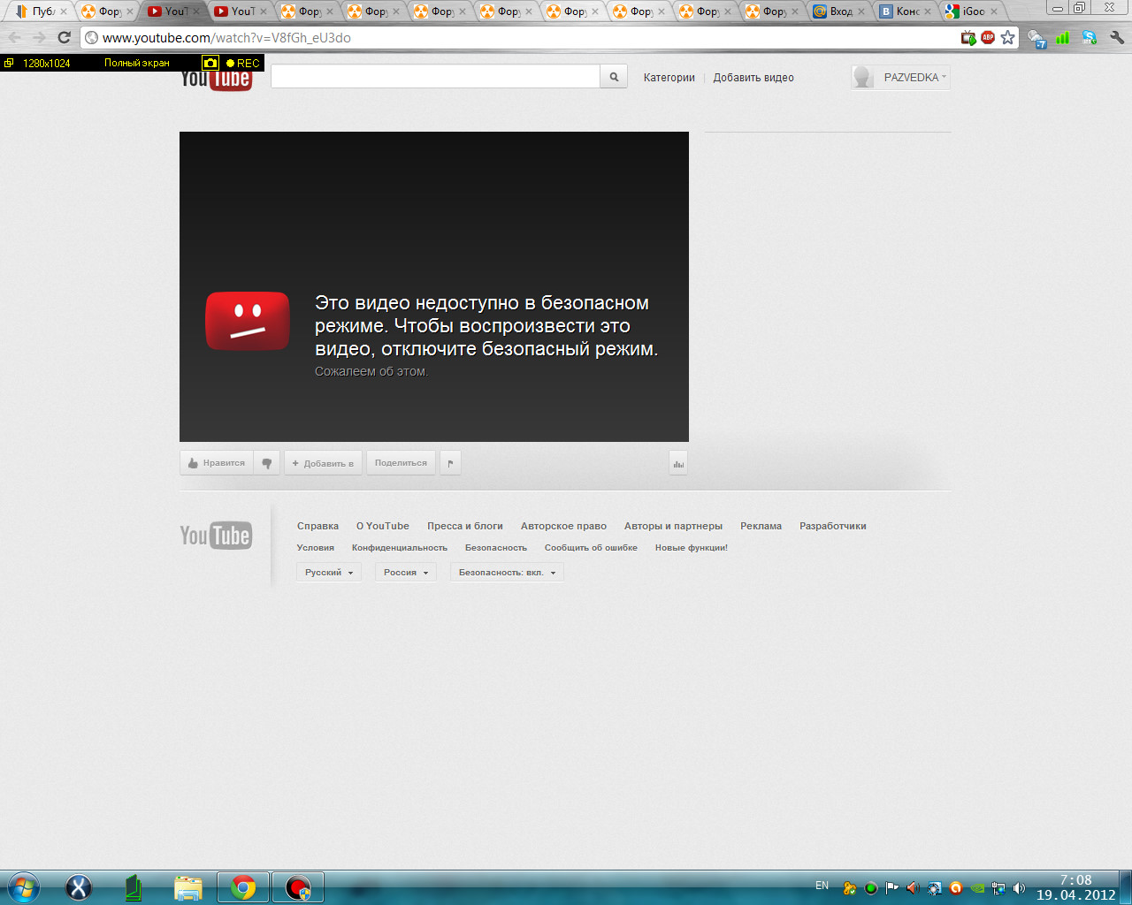This screenshot has width=1132, height=905.
Task: Click the black X application taskbar icon
Action: 79,887
